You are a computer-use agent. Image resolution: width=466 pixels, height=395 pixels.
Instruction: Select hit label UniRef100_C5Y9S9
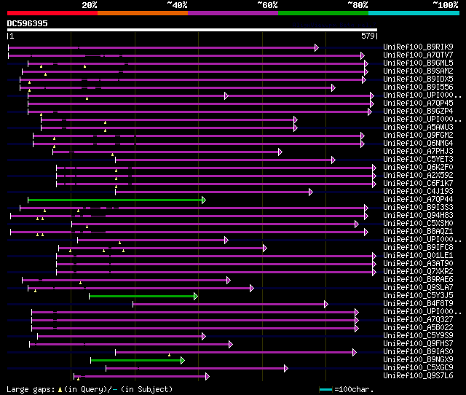[418, 336]
